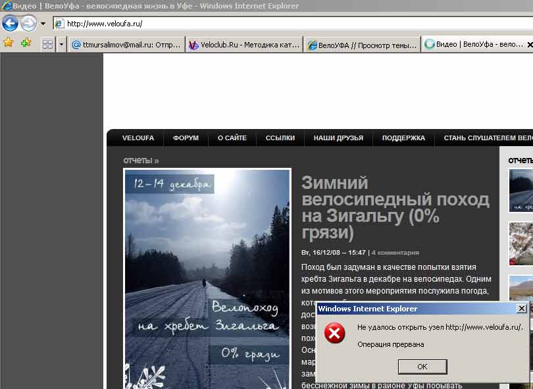This screenshot has height=389, width=533.
Task: Open first sidebar thumbnail with snowy road
Action: tap(521, 191)
